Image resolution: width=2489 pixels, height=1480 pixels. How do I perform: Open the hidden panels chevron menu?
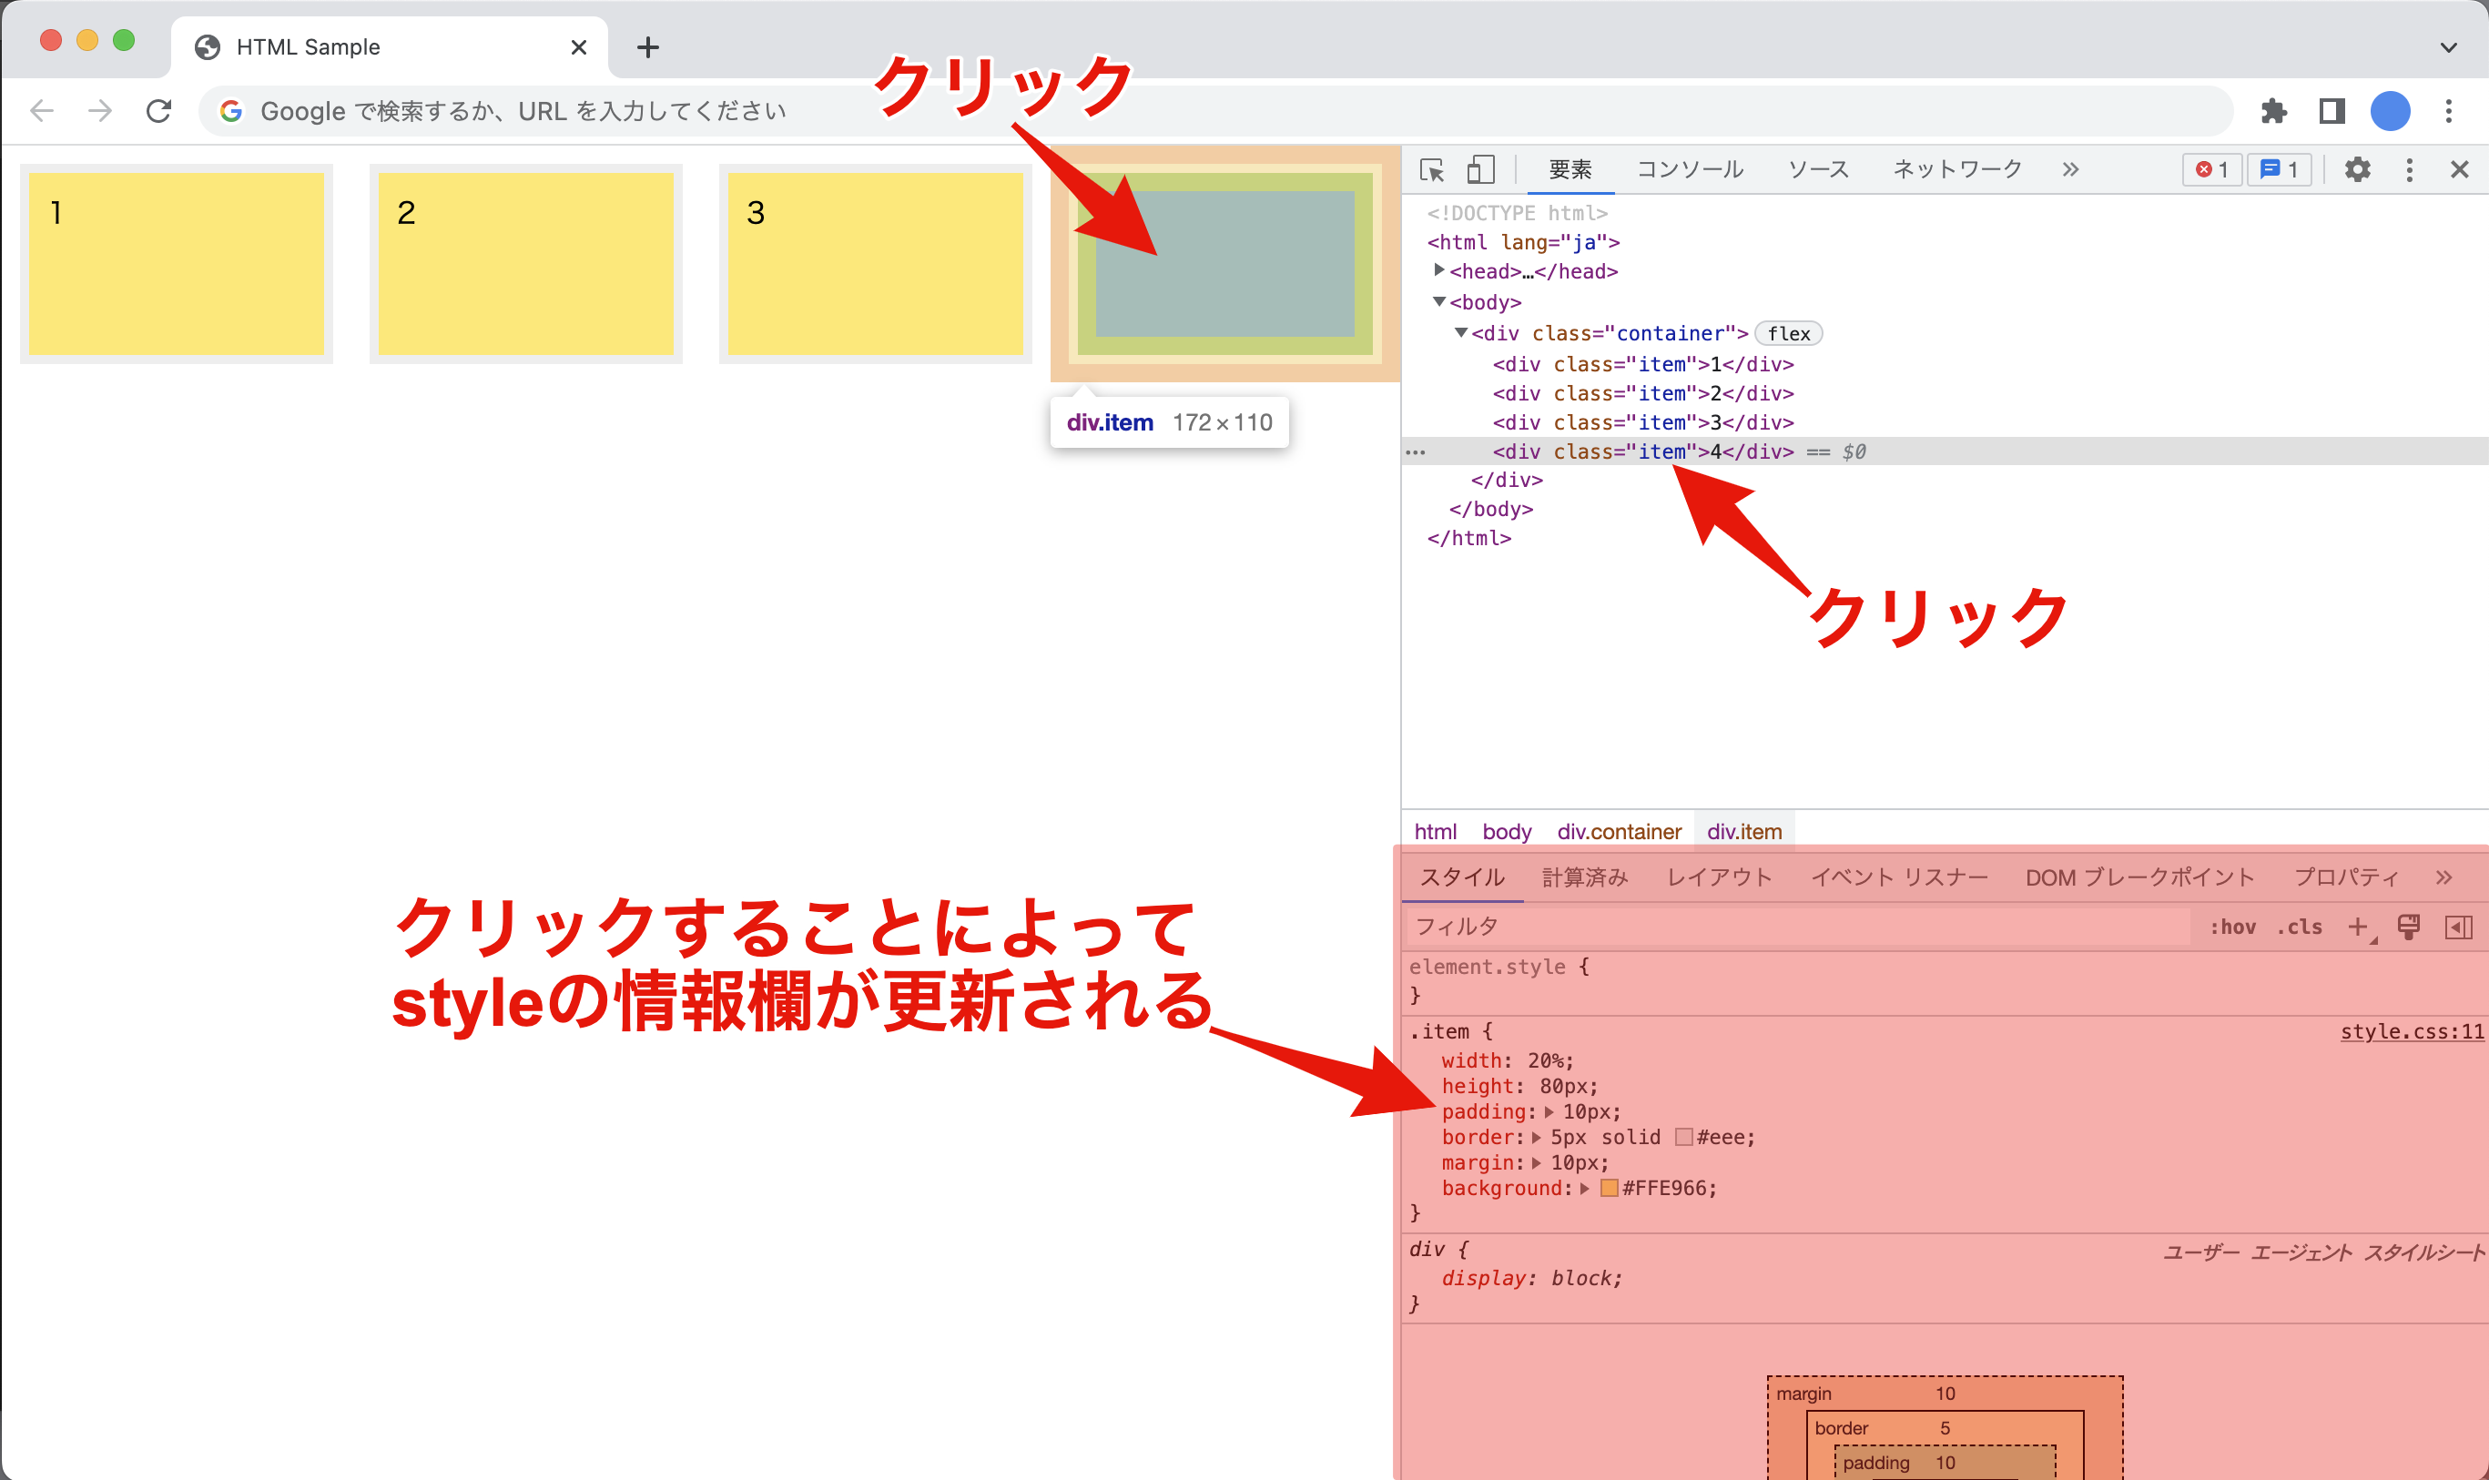coord(2070,169)
